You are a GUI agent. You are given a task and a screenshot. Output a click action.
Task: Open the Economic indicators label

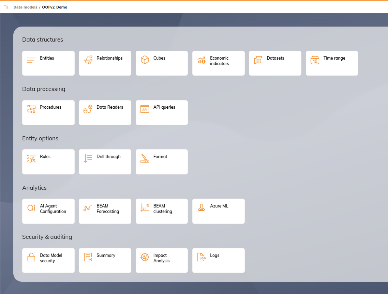(220, 61)
